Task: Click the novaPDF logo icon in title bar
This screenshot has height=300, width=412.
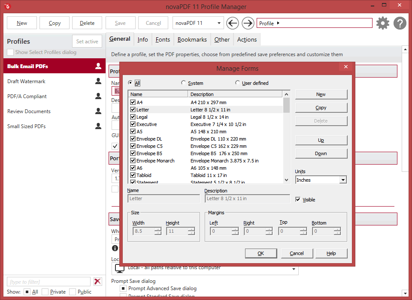Action: 7,6
